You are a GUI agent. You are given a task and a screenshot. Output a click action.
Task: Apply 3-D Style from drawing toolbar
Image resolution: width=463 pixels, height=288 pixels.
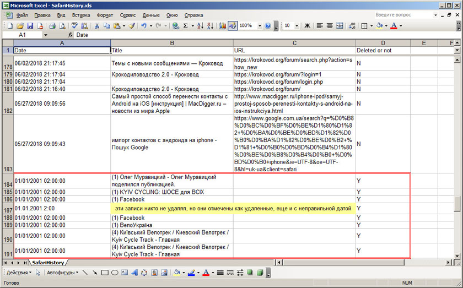pyautogui.click(x=260, y=273)
